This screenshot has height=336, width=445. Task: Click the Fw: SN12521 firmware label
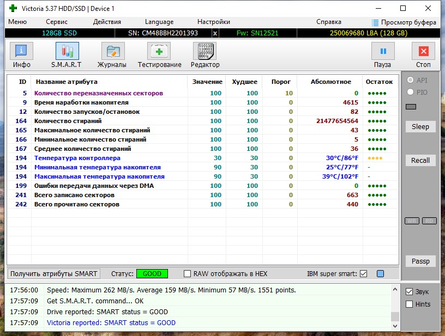pyautogui.click(x=257, y=33)
